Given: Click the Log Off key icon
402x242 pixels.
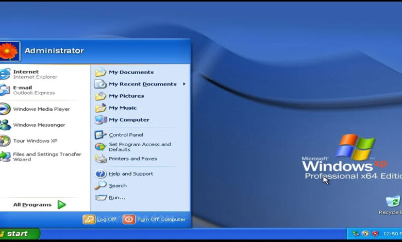Looking at the screenshot, I should coord(89,219).
